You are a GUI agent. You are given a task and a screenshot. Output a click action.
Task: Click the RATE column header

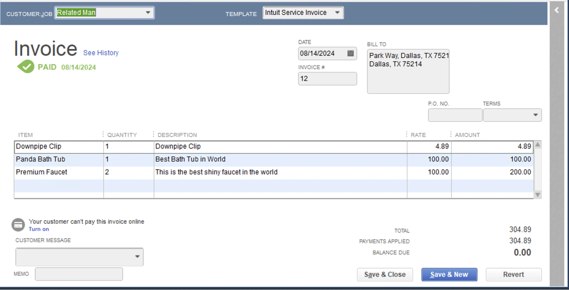pos(418,135)
